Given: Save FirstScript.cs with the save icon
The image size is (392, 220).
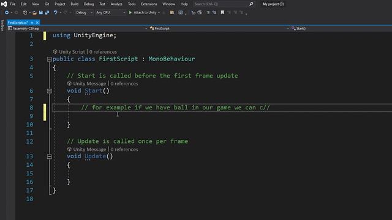Looking at the screenshot, I should point(41,12).
